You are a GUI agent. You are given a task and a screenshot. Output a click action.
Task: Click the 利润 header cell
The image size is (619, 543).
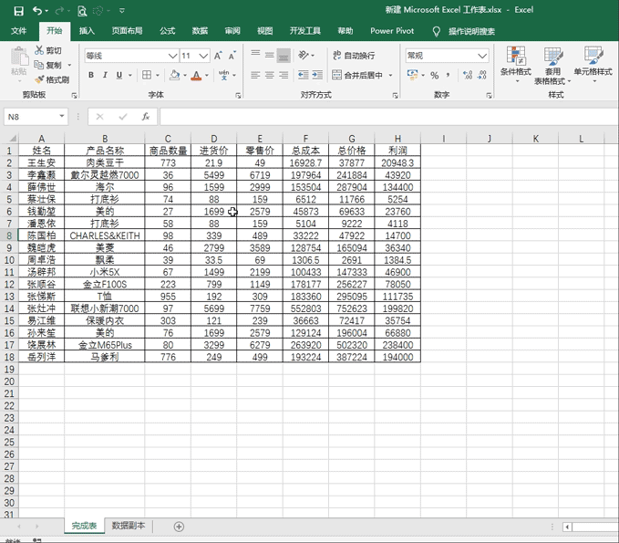pos(397,151)
